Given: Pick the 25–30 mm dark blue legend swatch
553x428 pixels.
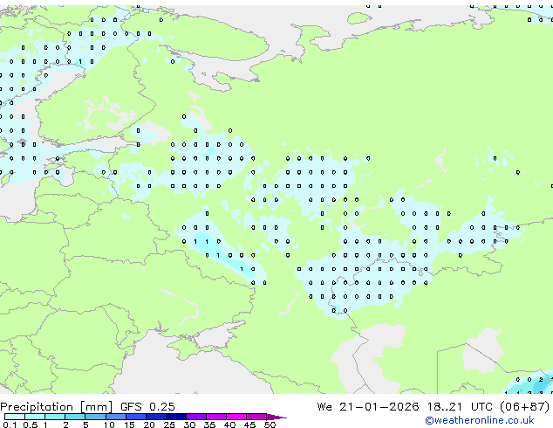Looking at the screenshot, I should (x=175, y=417).
